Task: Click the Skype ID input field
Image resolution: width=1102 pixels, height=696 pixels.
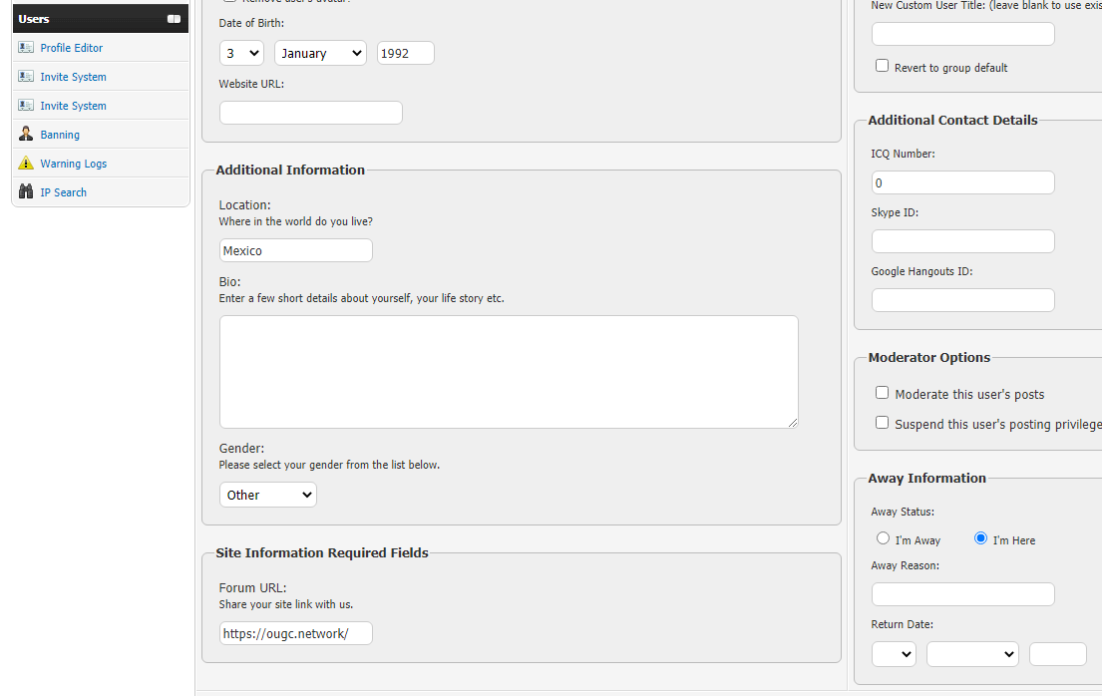Action: (x=962, y=241)
